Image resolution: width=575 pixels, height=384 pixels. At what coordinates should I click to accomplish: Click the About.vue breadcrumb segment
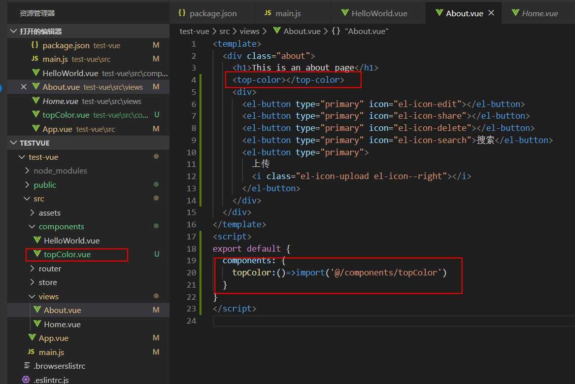tap(302, 31)
